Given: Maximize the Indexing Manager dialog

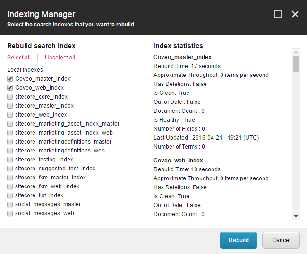Looking at the screenshot, I should tap(278, 14).
